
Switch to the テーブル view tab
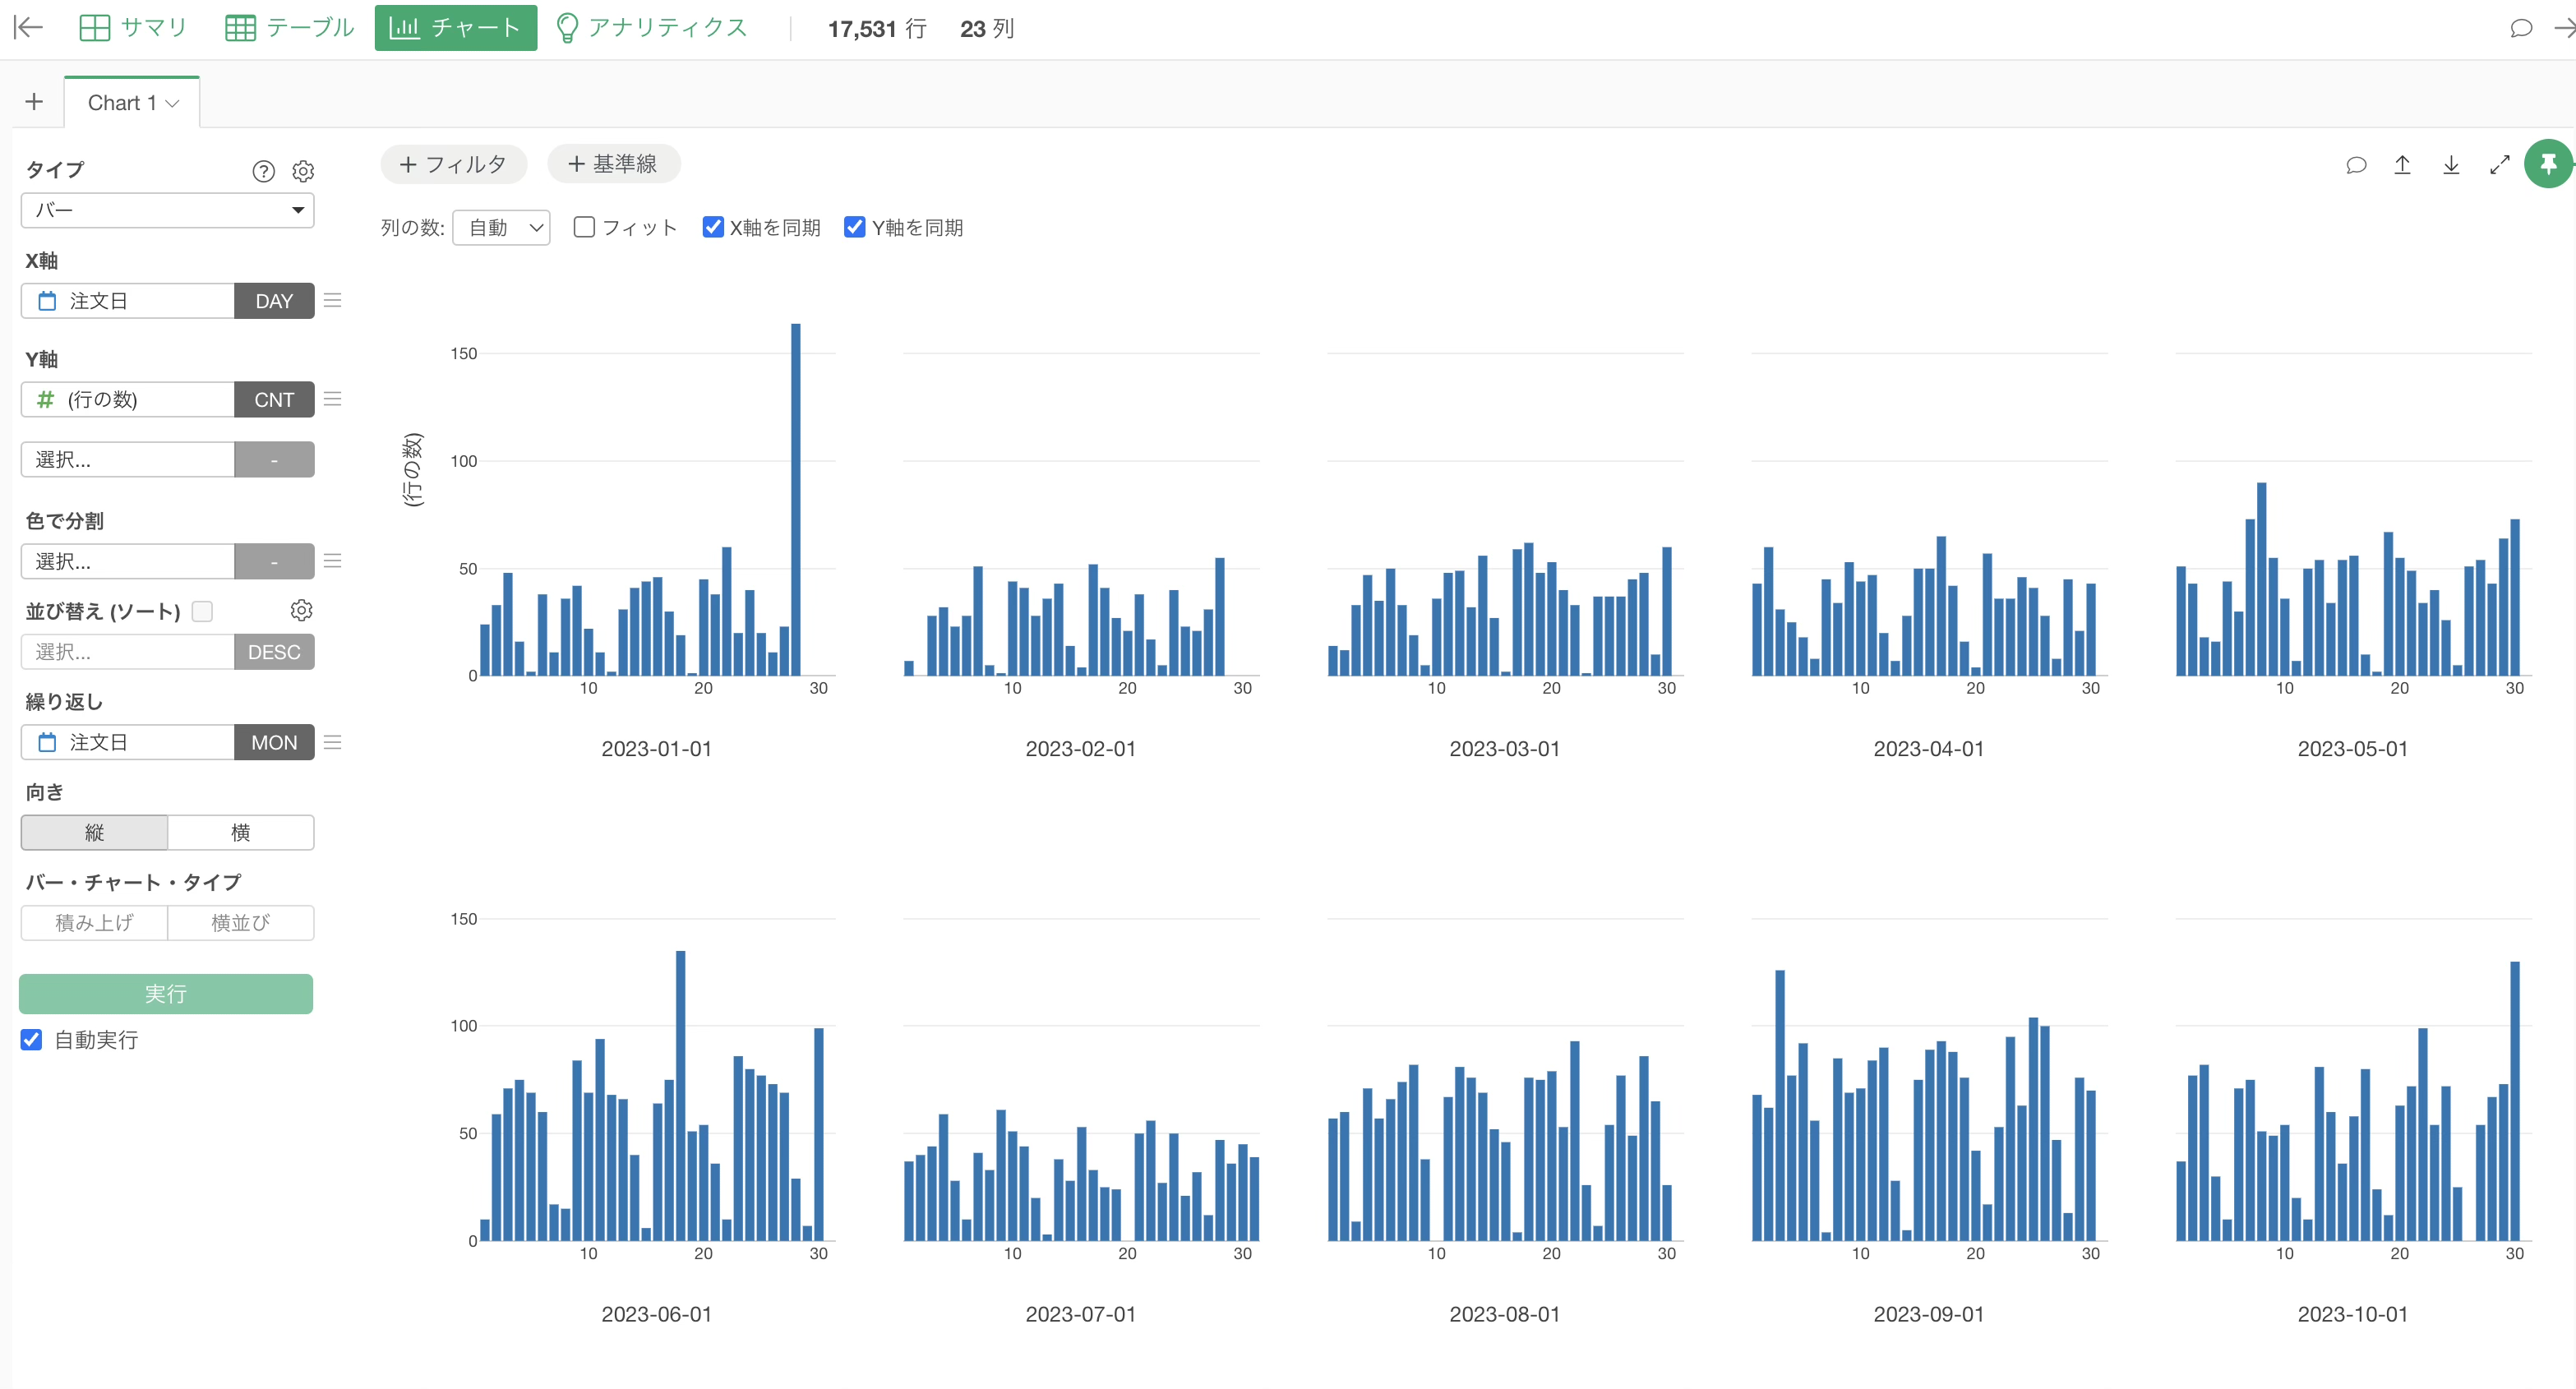tap(290, 27)
